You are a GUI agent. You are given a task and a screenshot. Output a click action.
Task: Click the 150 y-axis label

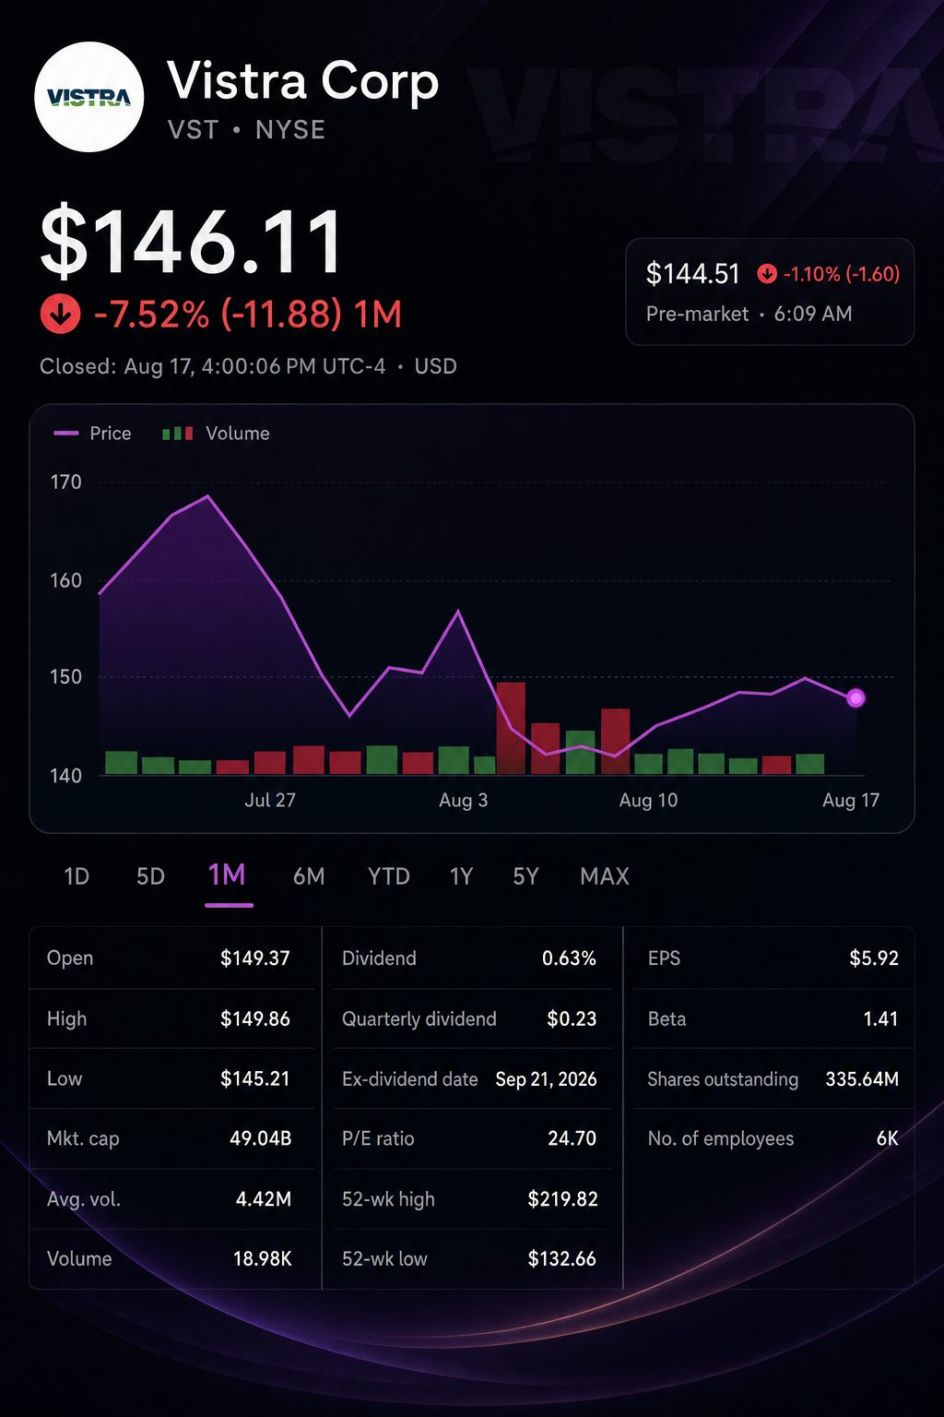coord(65,677)
